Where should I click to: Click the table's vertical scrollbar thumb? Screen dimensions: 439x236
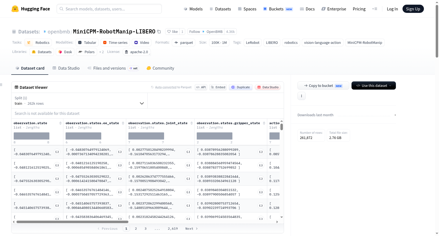pyautogui.click(x=282, y=127)
